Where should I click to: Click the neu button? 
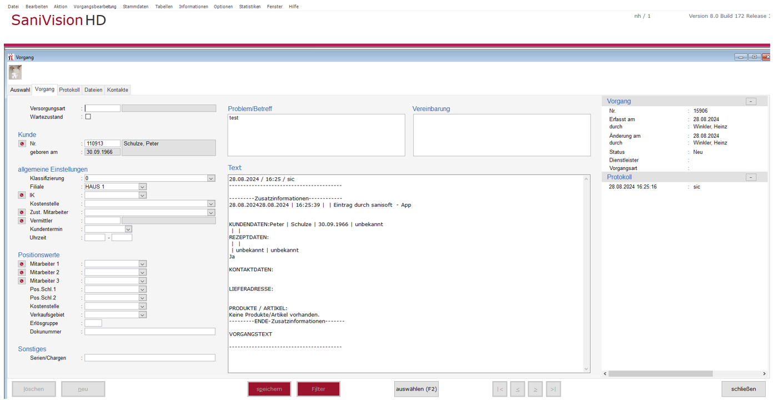coord(83,389)
